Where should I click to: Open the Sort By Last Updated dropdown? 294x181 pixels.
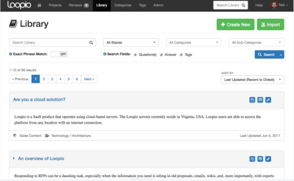coord(252,80)
